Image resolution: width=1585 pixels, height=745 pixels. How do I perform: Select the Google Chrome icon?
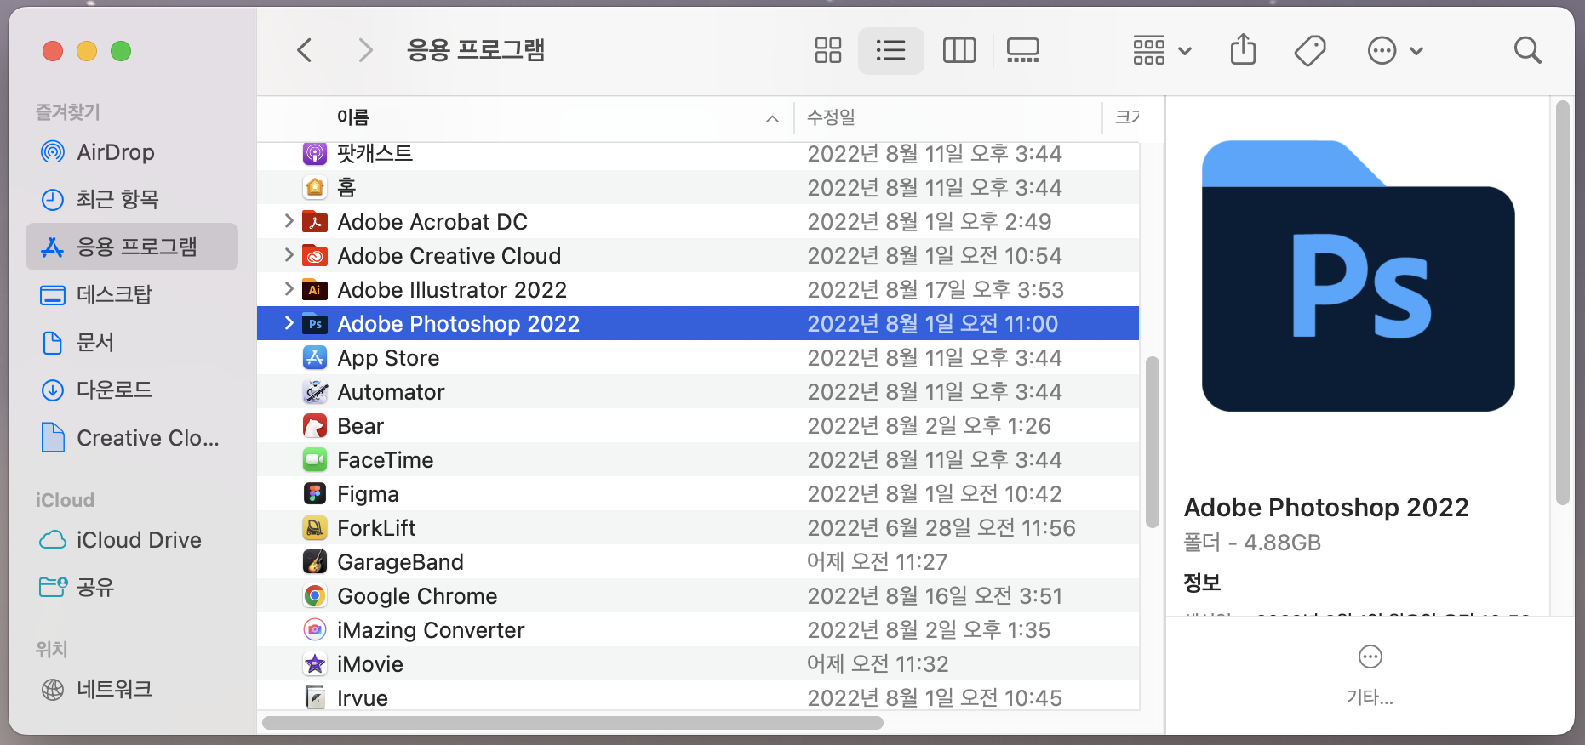click(x=315, y=595)
